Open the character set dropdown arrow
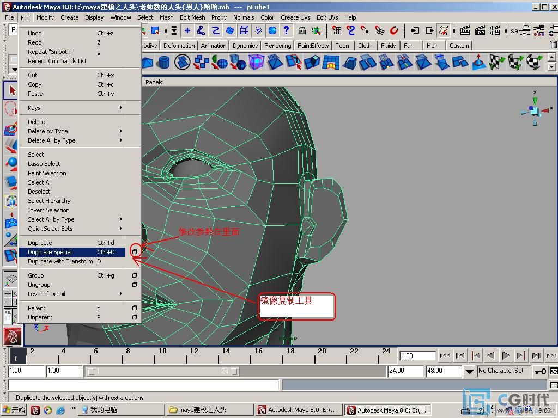Image resolution: width=558 pixels, height=418 pixels. pyautogui.click(x=469, y=371)
